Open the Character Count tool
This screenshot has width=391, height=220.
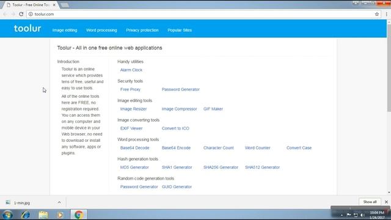point(219,148)
